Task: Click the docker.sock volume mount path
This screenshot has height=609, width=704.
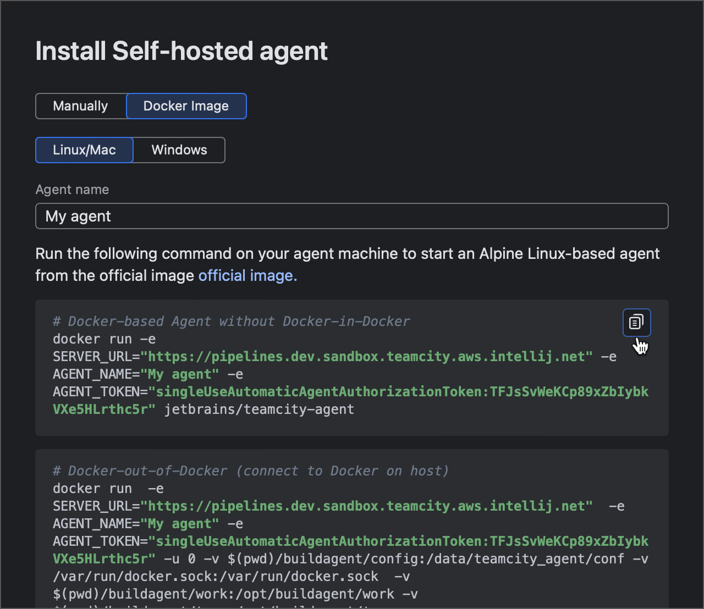Action: (215, 576)
